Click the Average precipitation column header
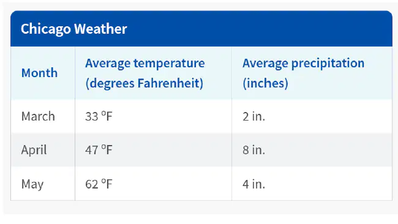Screen dimensions: 398x224 tap(303, 73)
